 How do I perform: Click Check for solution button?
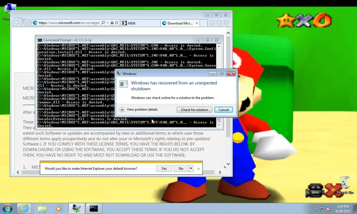194,110
